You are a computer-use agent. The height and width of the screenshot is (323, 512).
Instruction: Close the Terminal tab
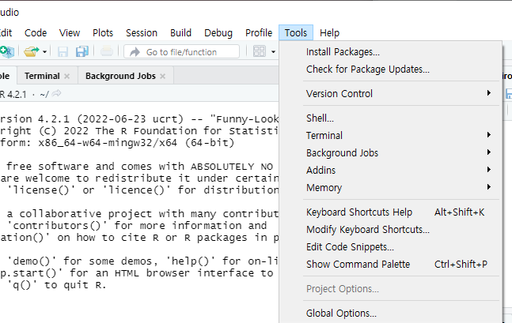(x=67, y=77)
